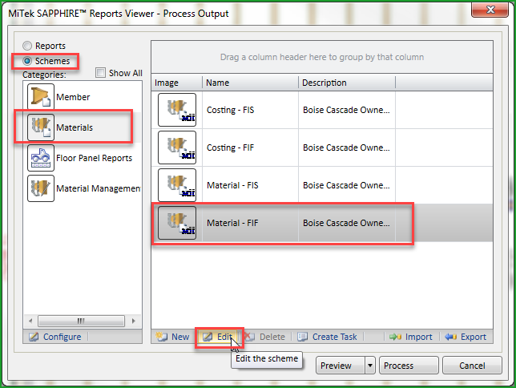Screen dimensions: 516x388
Task: Click the Preview button
Action: coord(341,366)
